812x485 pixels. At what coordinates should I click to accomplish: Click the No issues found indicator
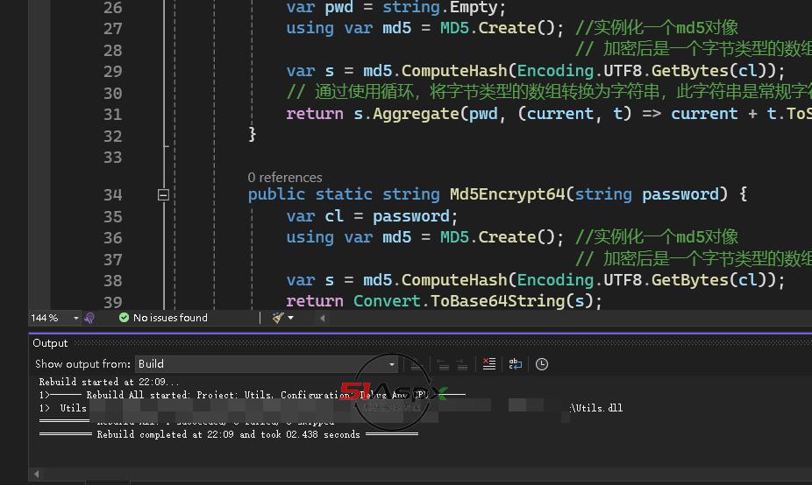click(170, 318)
